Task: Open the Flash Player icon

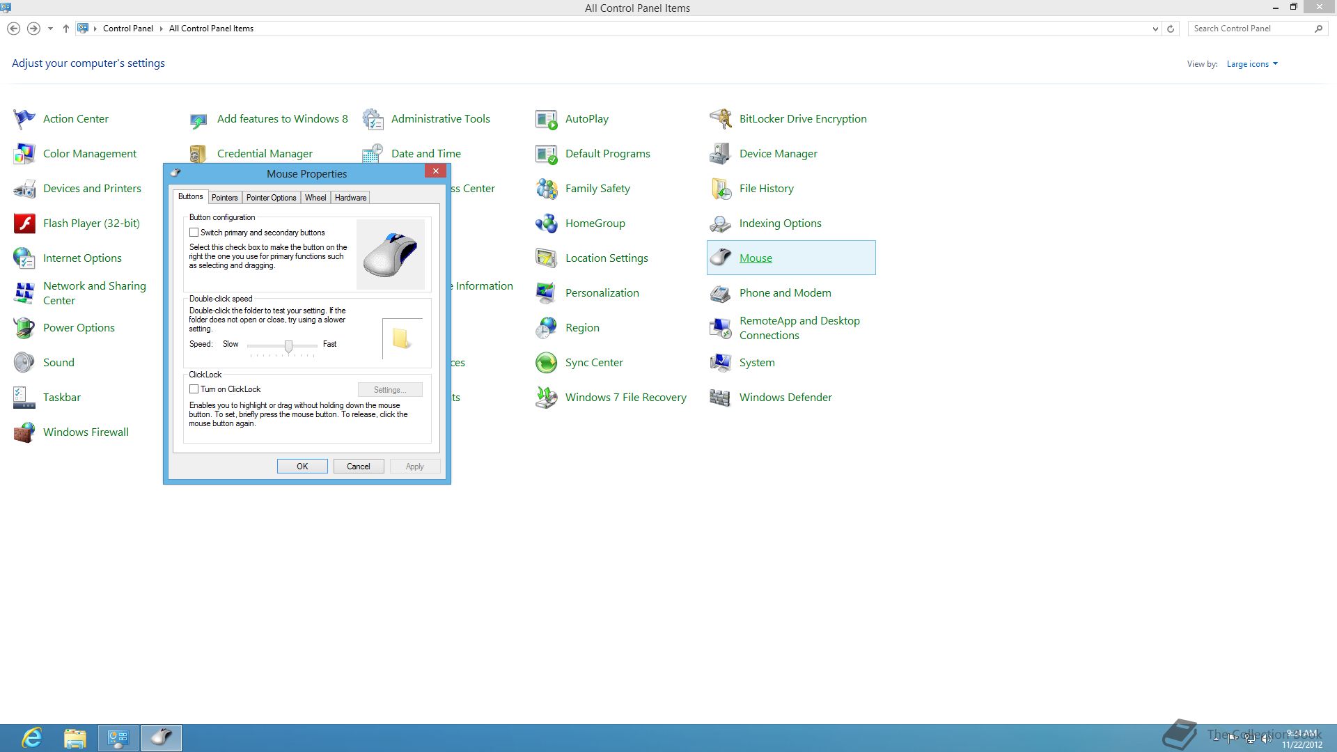Action: (24, 224)
